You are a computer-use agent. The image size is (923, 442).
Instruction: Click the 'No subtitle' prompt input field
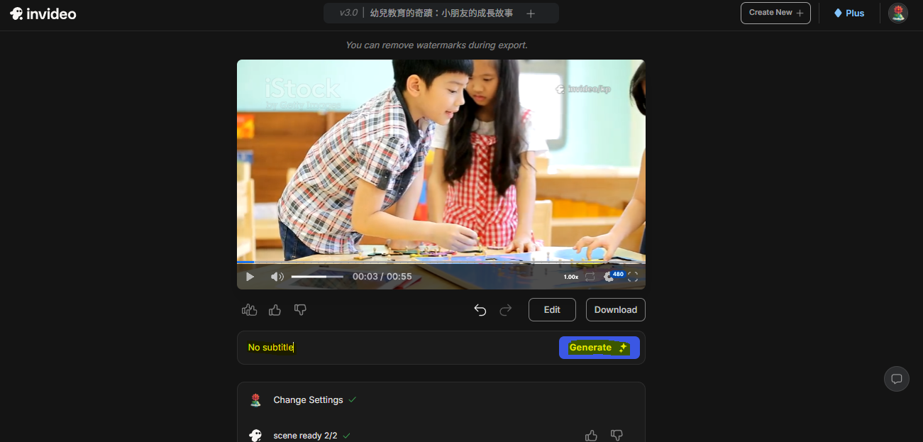coord(397,348)
